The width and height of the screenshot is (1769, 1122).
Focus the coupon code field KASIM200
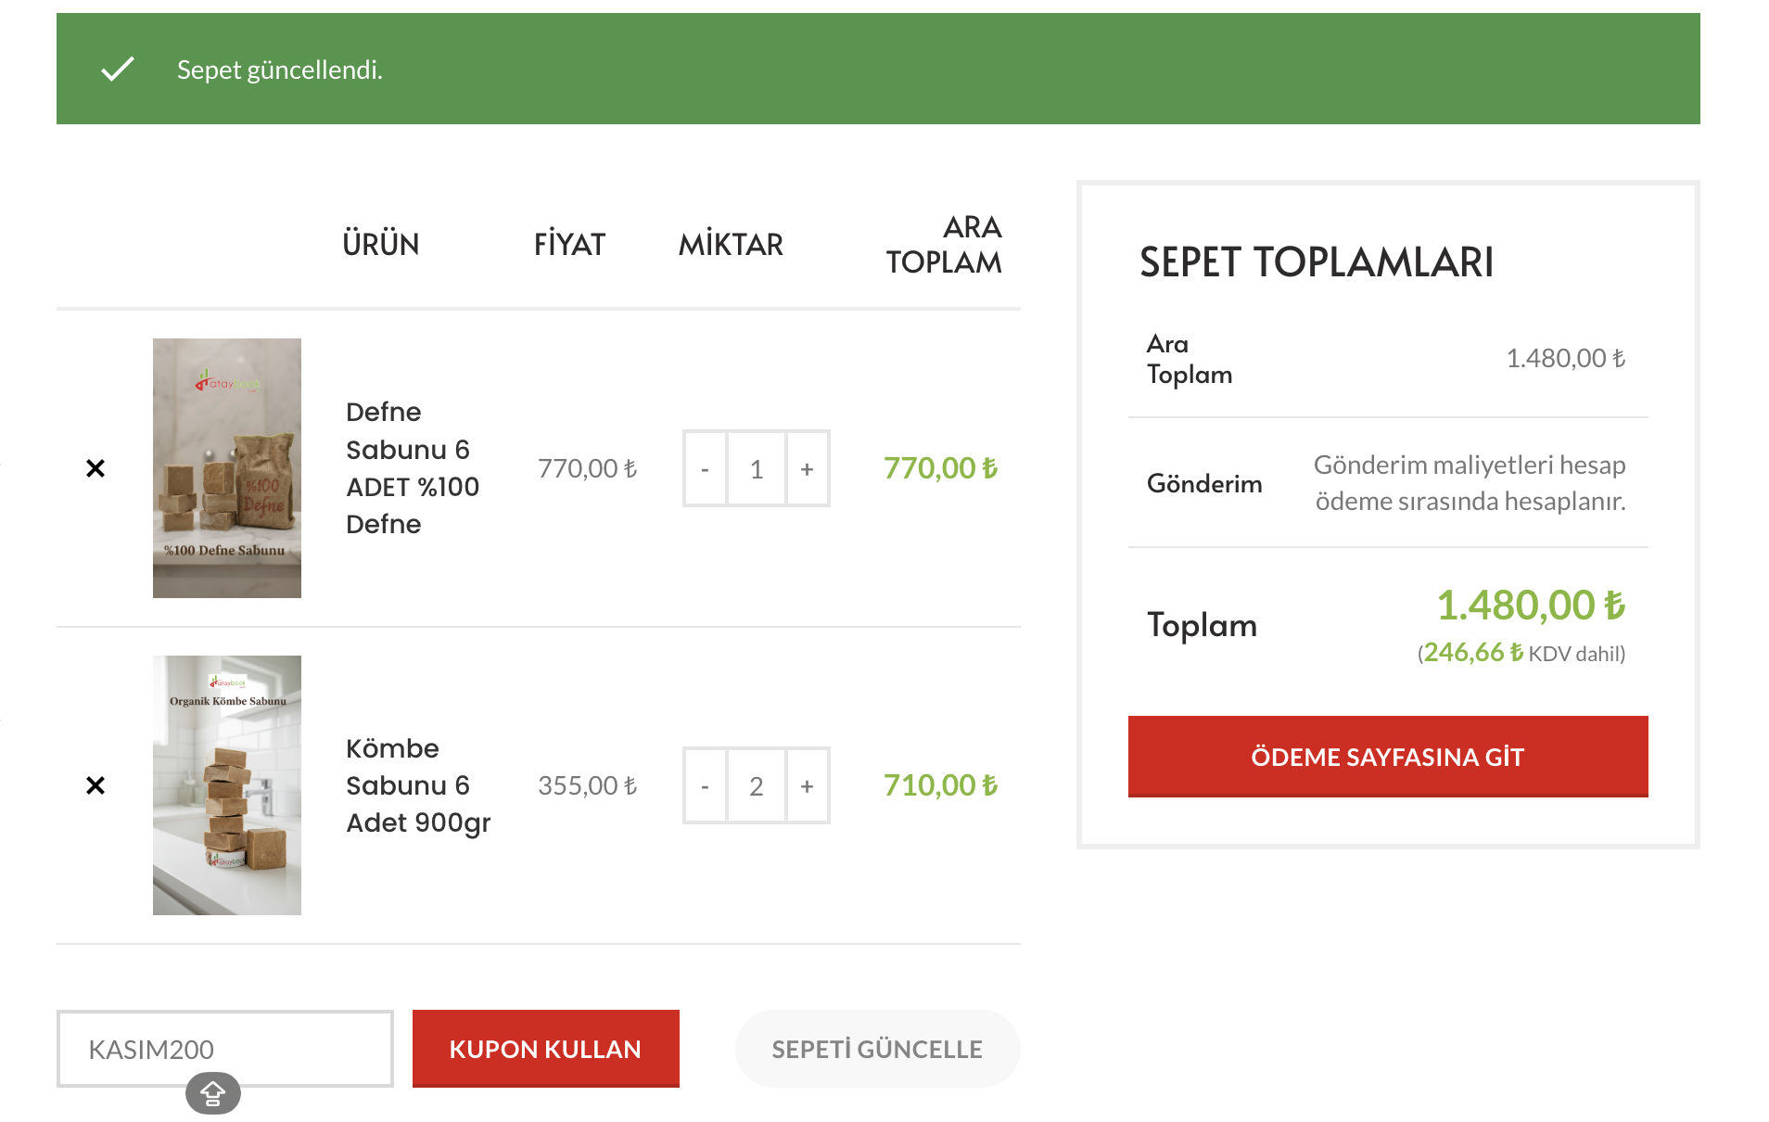(x=224, y=1049)
